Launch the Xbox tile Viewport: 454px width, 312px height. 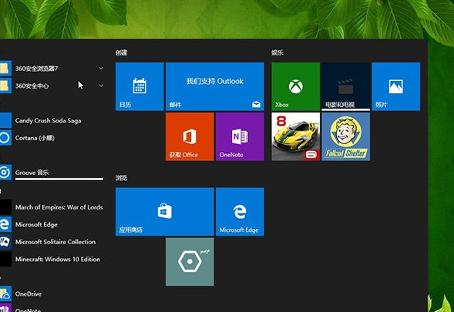click(296, 86)
